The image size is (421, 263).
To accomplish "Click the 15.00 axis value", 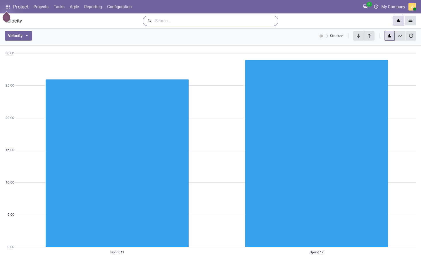I will [x=10, y=150].
